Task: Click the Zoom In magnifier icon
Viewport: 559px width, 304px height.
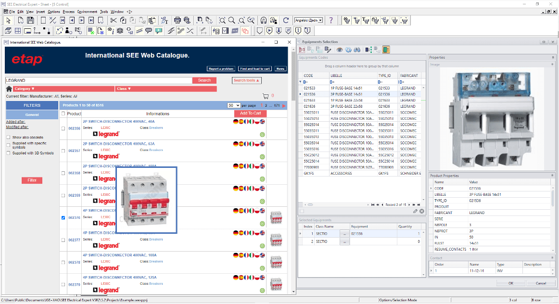Action: click(231, 20)
